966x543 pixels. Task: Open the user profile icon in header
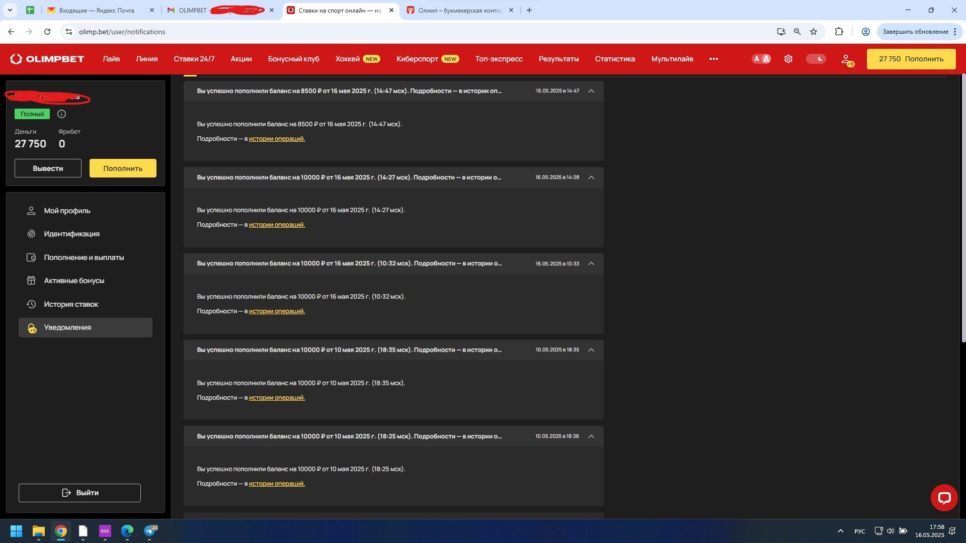[x=846, y=59]
